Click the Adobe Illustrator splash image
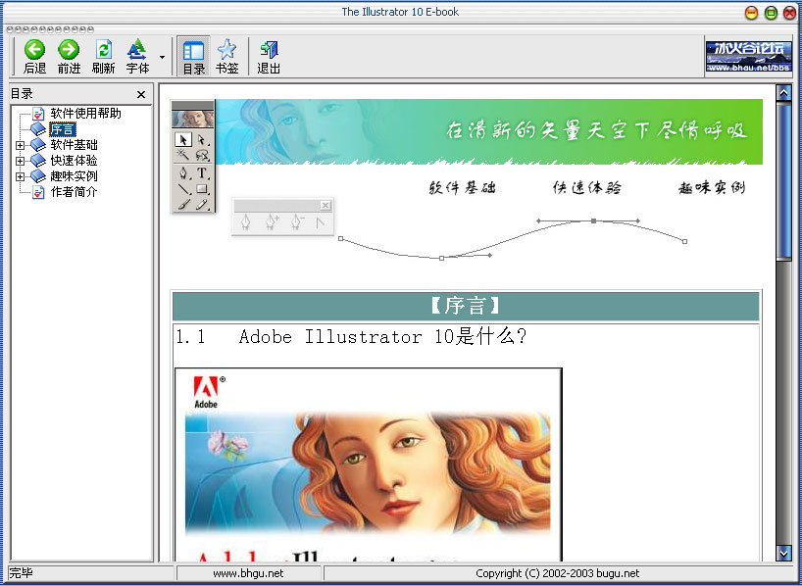 click(369, 464)
